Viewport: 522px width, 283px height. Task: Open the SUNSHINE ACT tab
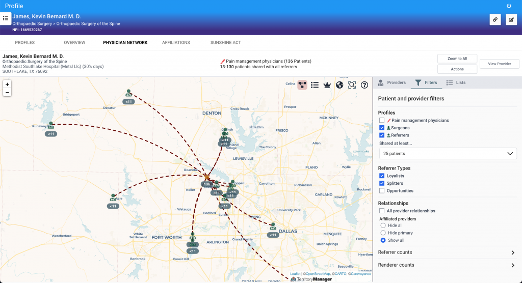[x=225, y=43]
